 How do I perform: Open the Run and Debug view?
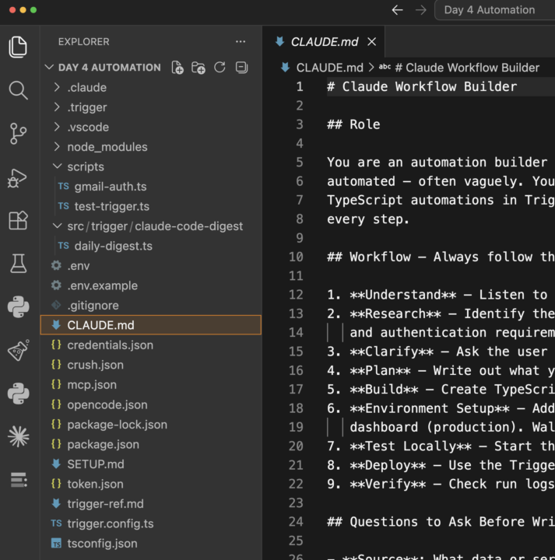pyautogui.click(x=18, y=177)
